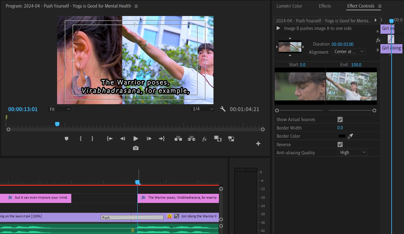Jump to the Out point

(162, 139)
